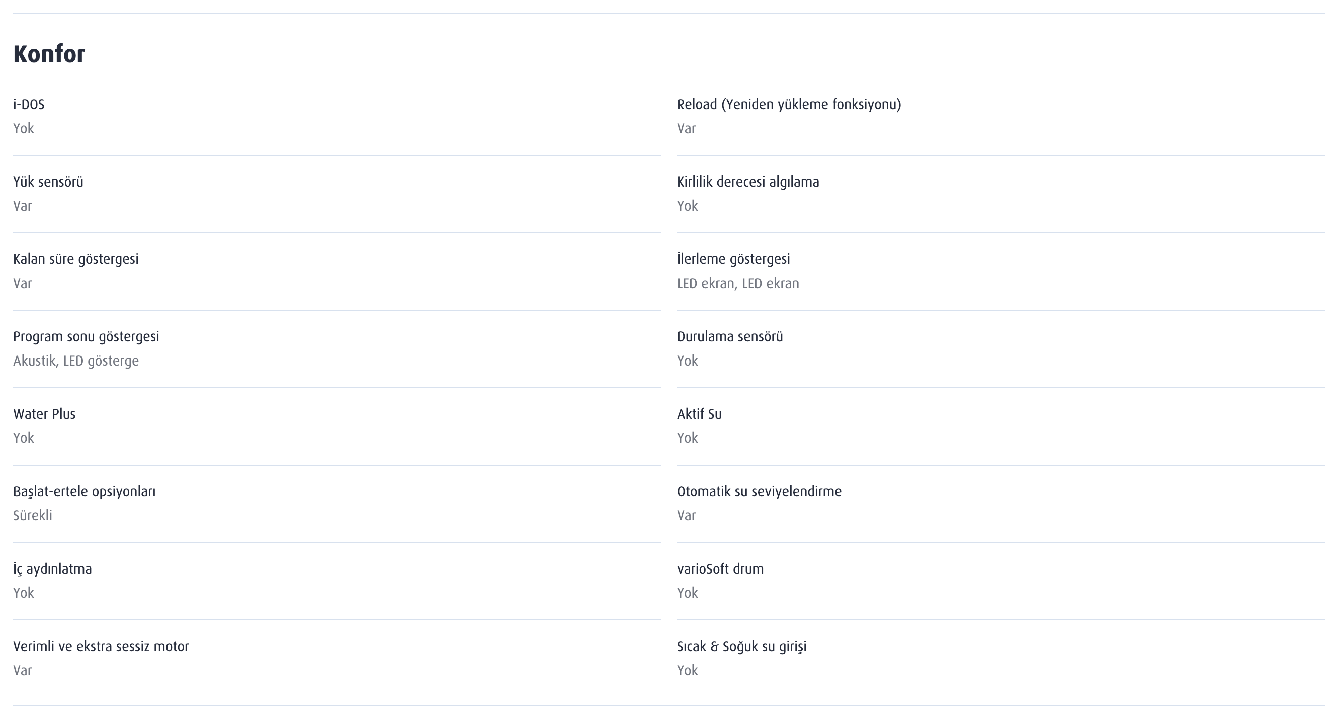The image size is (1337, 714).
Task: Select the varioSoft drum label
Action: click(720, 569)
